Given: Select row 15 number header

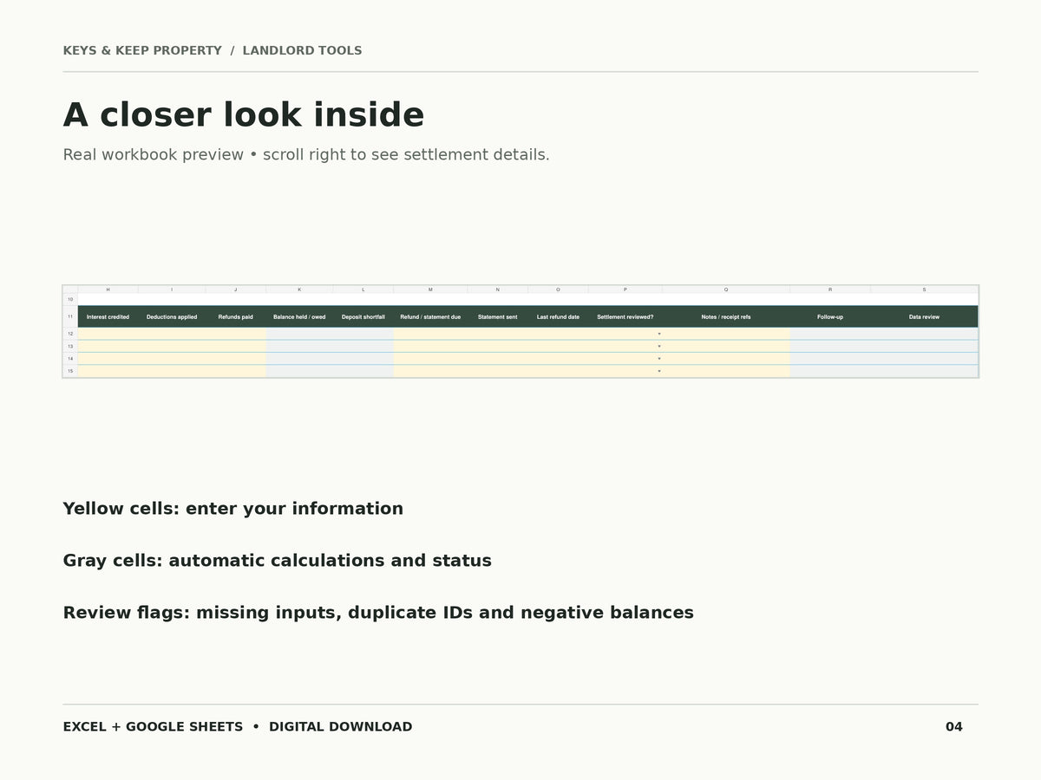Looking at the screenshot, I should (x=70, y=371).
